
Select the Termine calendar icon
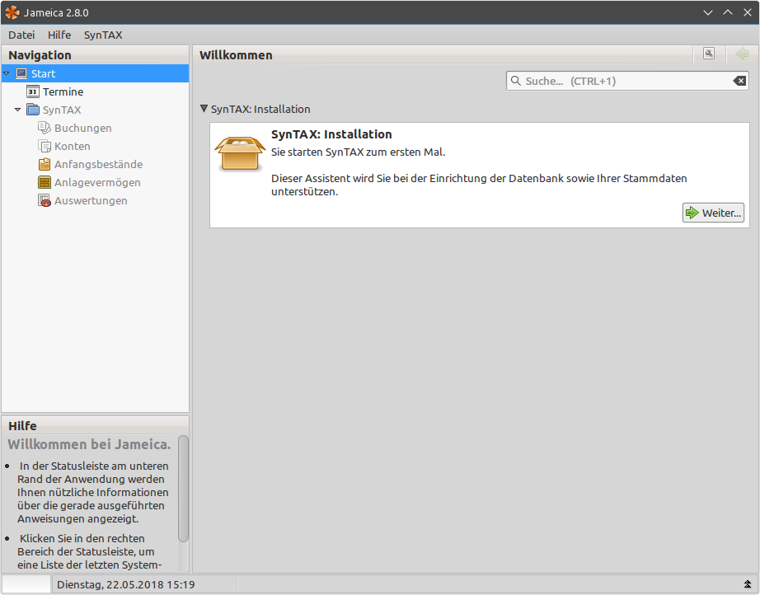[x=32, y=91]
